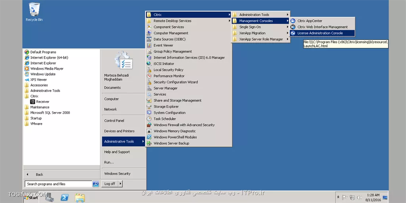Click the Data Sources (ODBC) icon

coord(149,39)
